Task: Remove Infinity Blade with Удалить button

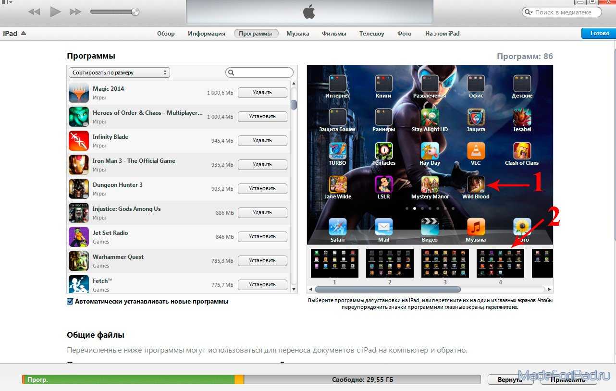Action: pos(262,140)
